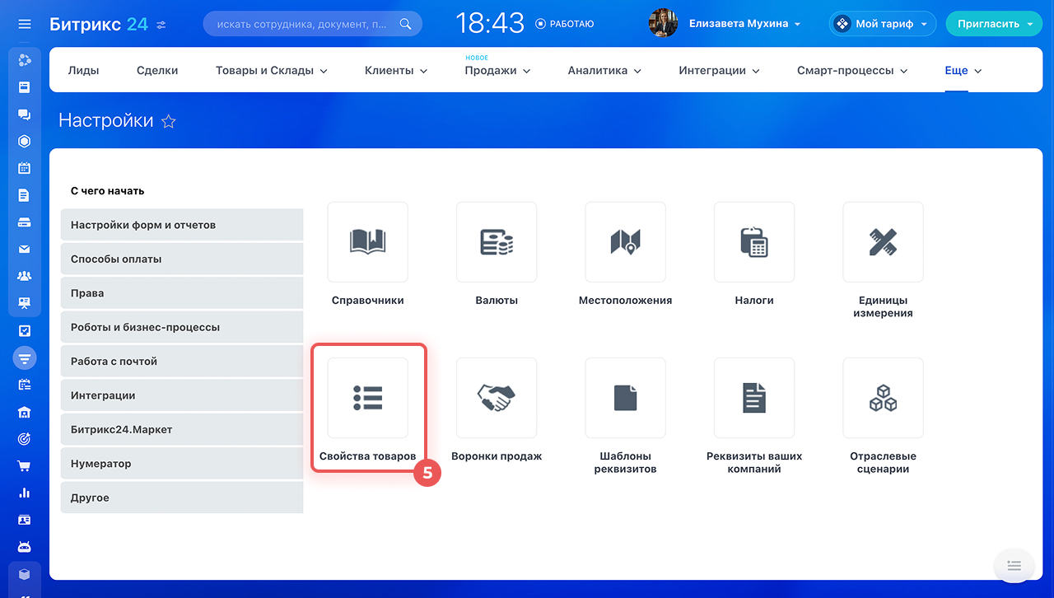The width and height of the screenshot is (1054, 598).
Task: Open the cube sidebar icon at bottom
Action: [25, 574]
